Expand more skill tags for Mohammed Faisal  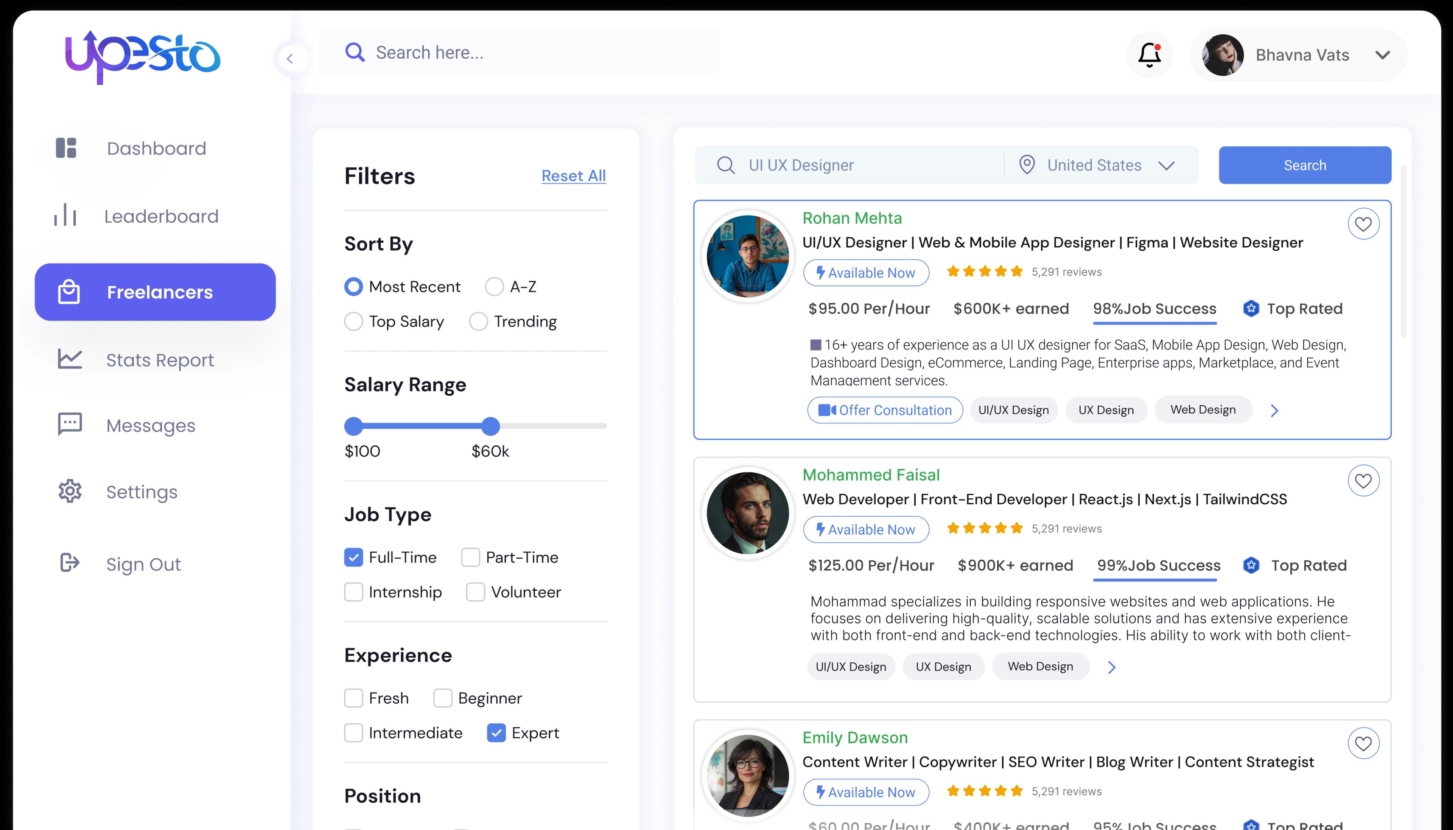pyautogui.click(x=1111, y=667)
